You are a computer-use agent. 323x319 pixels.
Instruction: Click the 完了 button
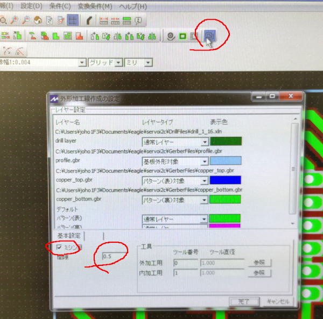[x=244, y=301]
